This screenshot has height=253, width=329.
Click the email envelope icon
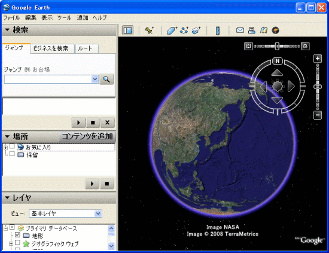click(240, 31)
